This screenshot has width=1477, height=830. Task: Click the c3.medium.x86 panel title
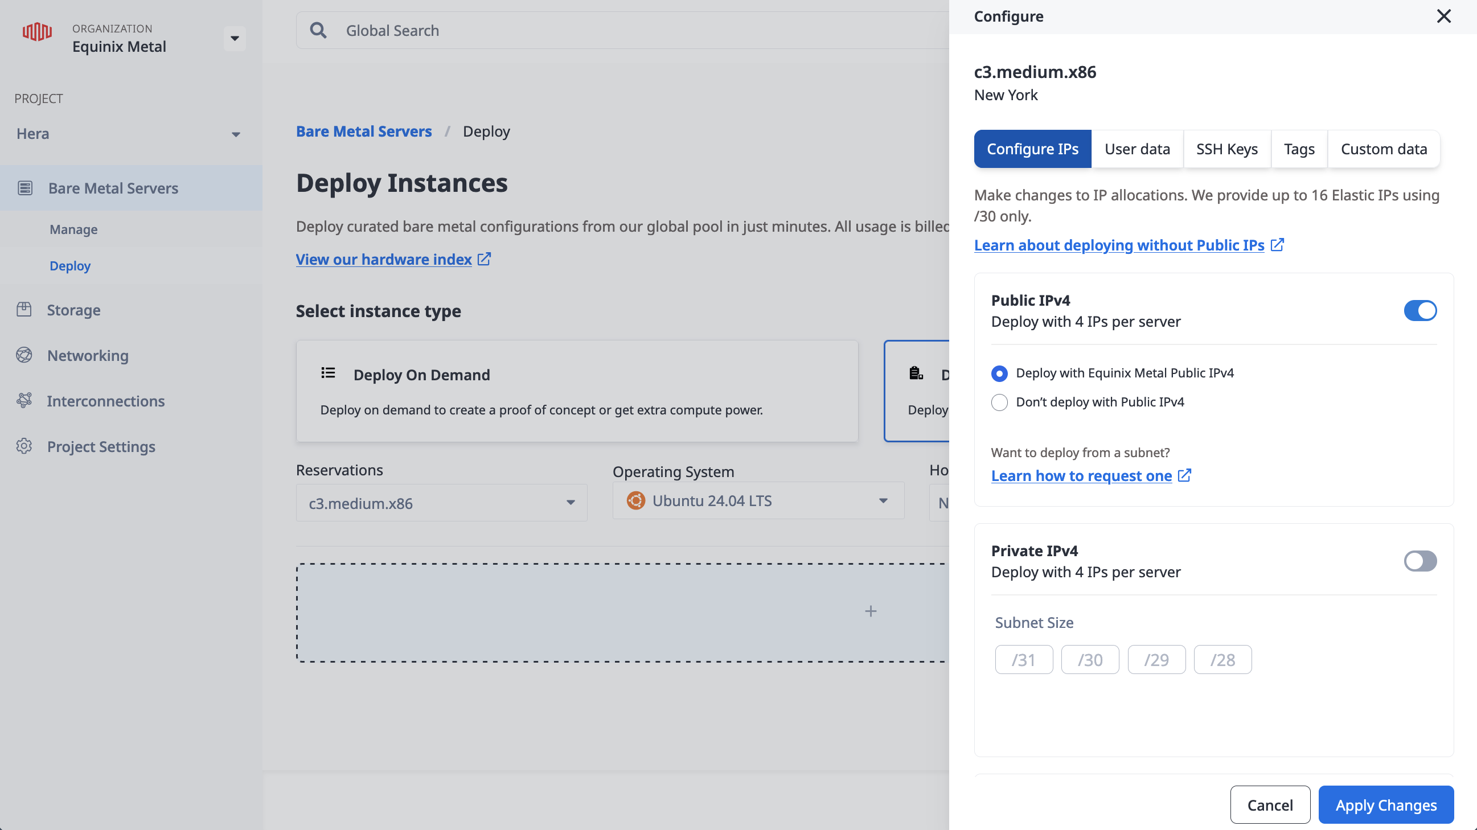click(x=1035, y=72)
